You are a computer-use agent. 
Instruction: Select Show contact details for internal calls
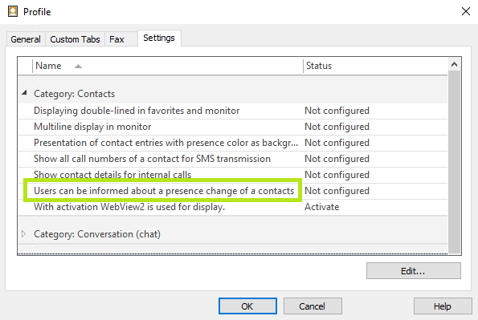[x=233, y=175]
